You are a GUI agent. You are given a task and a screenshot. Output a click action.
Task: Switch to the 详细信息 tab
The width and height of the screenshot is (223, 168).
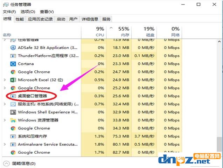(90, 19)
